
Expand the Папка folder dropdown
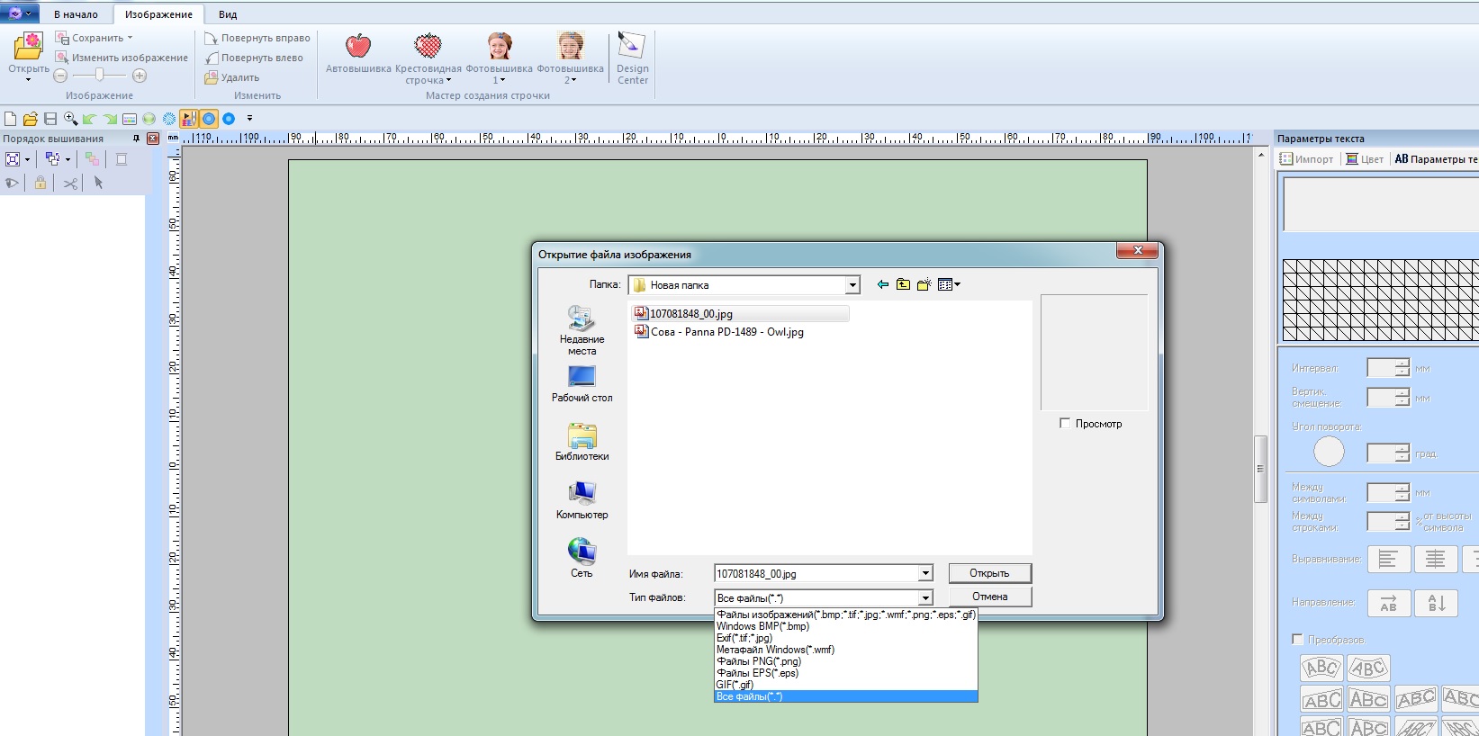tap(852, 285)
